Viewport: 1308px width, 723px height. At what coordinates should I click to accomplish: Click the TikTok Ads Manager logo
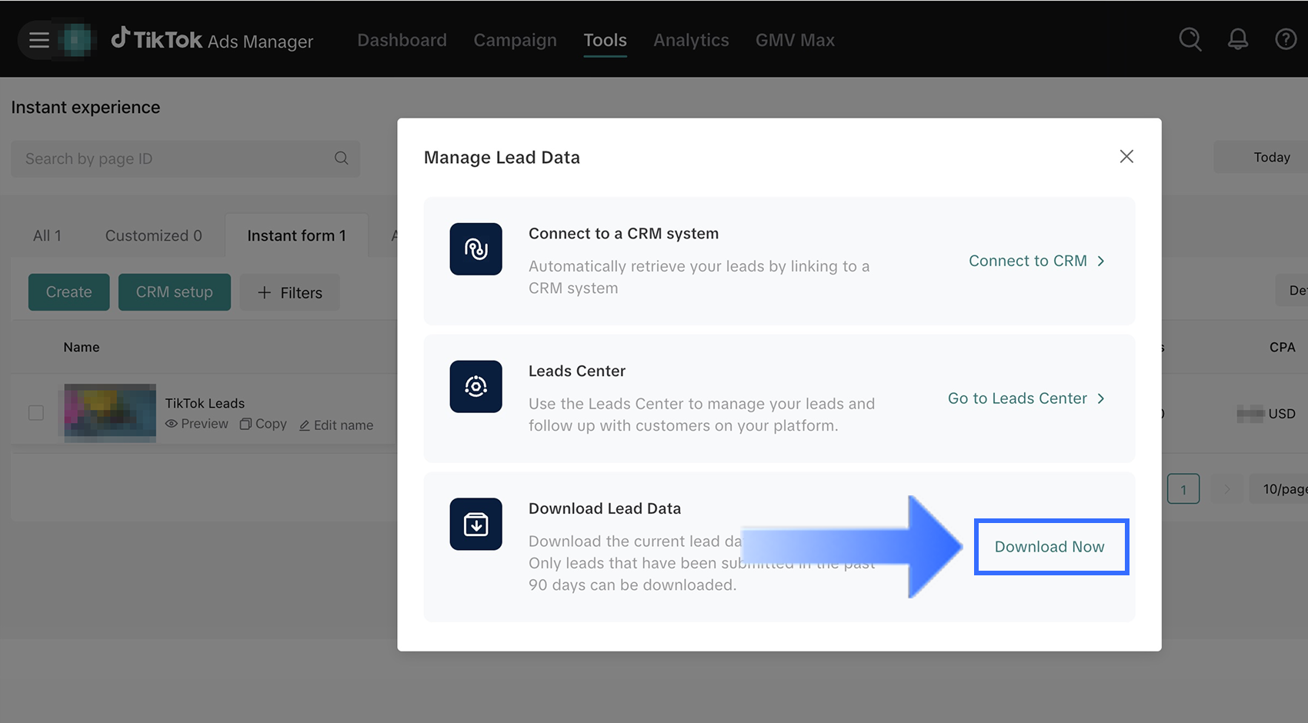point(212,40)
